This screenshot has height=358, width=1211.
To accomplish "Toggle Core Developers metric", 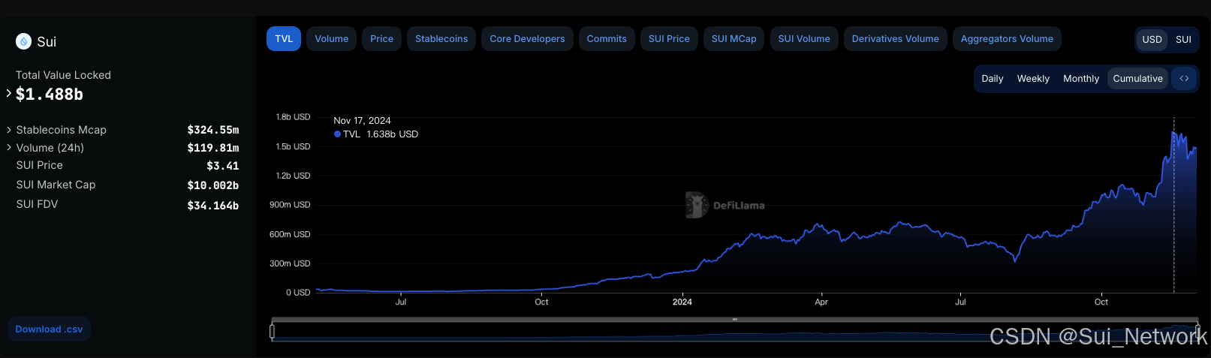I will (x=527, y=39).
